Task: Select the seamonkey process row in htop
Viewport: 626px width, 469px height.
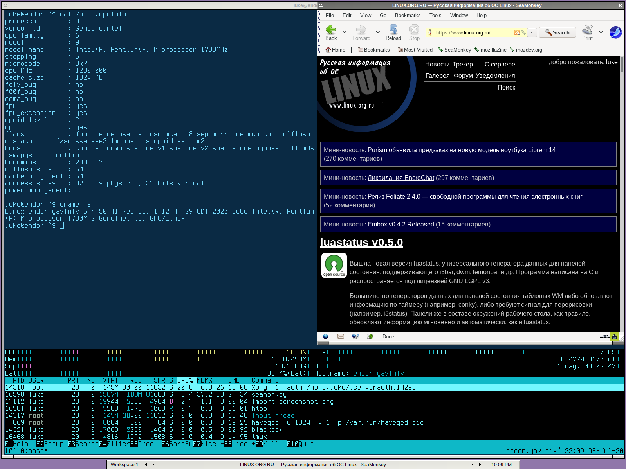Action: [314, 395]
